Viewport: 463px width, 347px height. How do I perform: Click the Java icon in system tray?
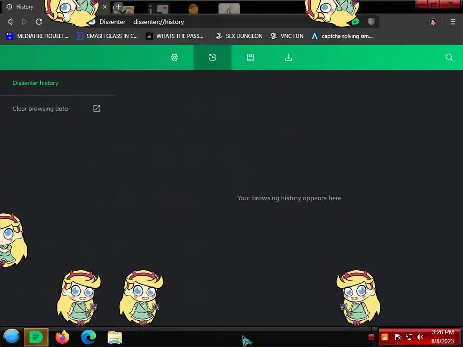385,337
